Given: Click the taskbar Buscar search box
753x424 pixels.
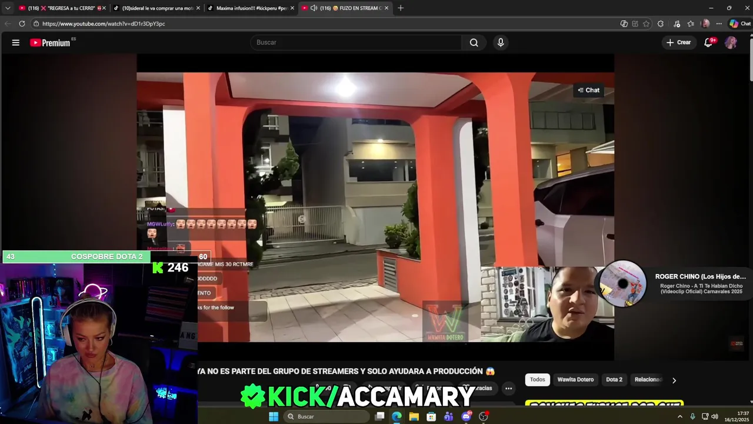Looking at the screenshot, I should point(326,416).
